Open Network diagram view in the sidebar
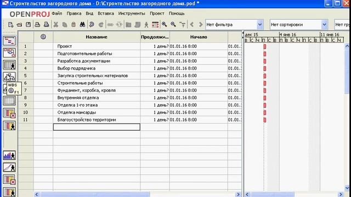Image resolution: width=351 pixels, height=197 pixels. [x=9, y=53]
